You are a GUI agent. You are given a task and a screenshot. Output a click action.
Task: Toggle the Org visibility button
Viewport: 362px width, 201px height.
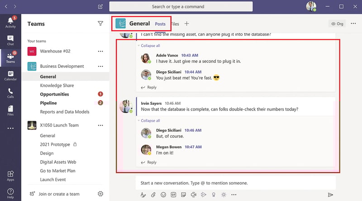(337, 24)
